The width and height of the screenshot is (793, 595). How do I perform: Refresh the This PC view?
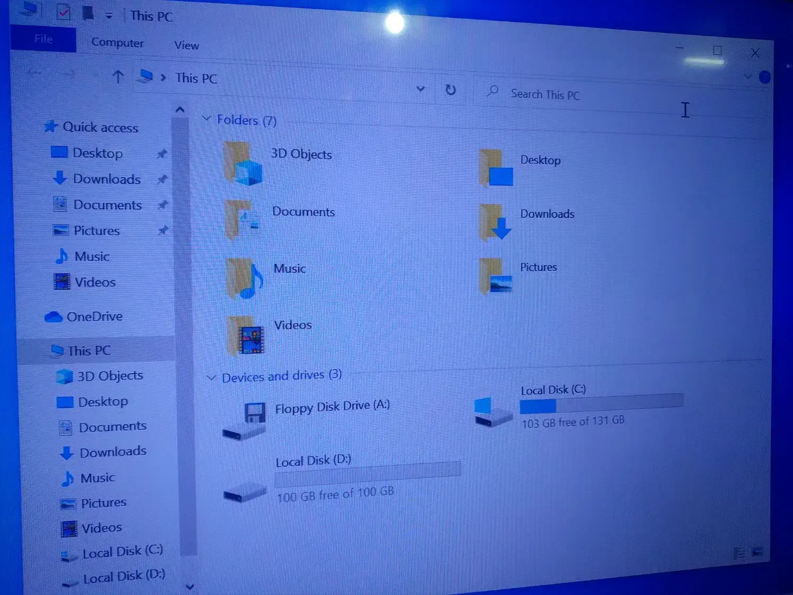(x=450, y=90)
